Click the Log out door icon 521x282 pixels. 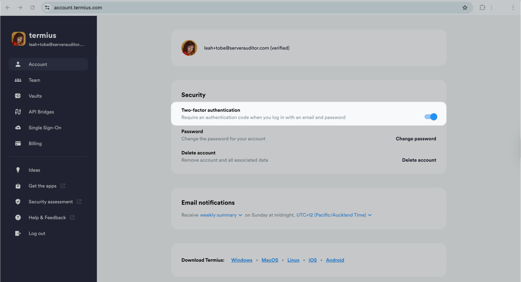18,233
